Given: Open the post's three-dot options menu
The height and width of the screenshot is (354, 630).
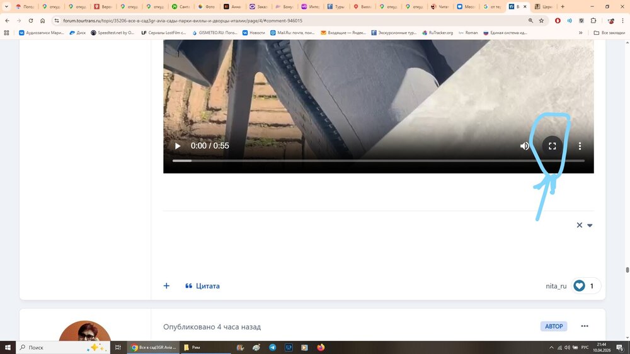Looking at the screenshot, I should pyautogui.click(x=585, y=326).
